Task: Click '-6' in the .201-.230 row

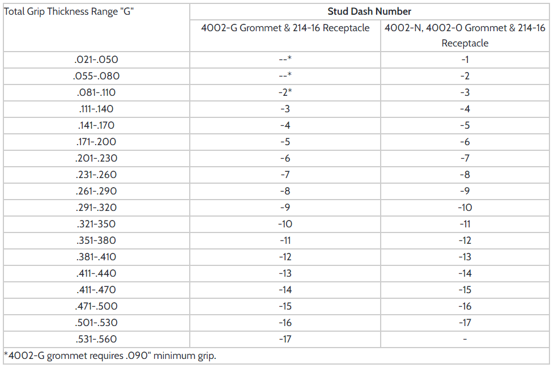Action: (285, 158)
